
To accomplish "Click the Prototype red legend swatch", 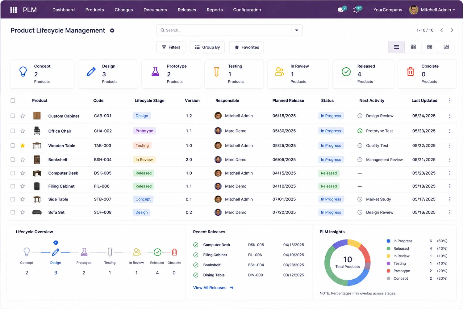I will 388,271.
